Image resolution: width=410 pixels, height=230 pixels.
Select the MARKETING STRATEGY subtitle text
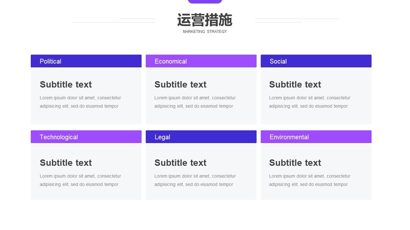pyautogui.click(x=205, y=32)
